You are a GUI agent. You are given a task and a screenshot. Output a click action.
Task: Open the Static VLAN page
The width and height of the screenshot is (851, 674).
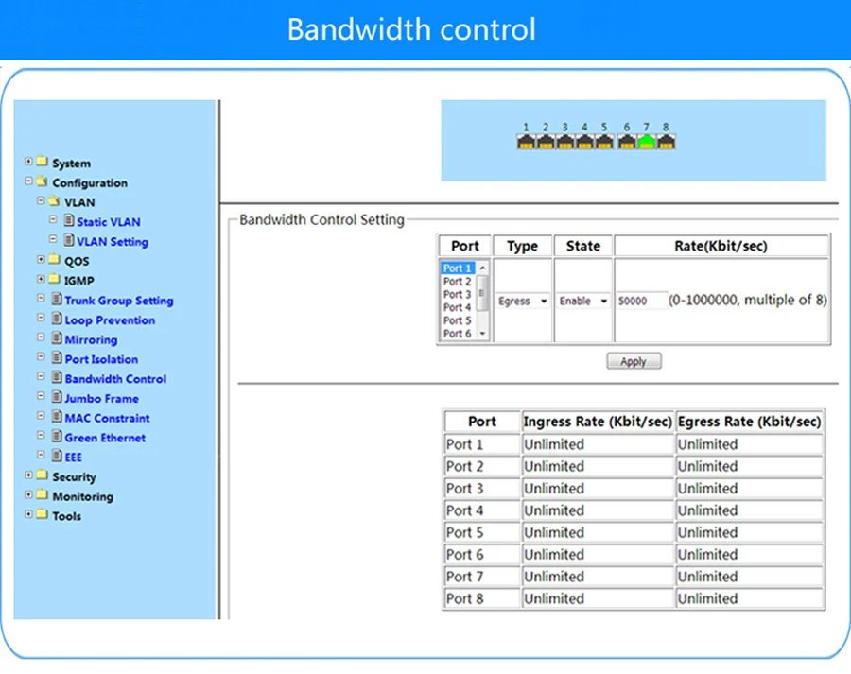tap(109, 222)
